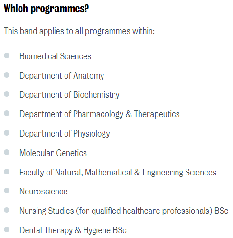Click the bullet beside Department of Physiology

[x=7, y=133]
